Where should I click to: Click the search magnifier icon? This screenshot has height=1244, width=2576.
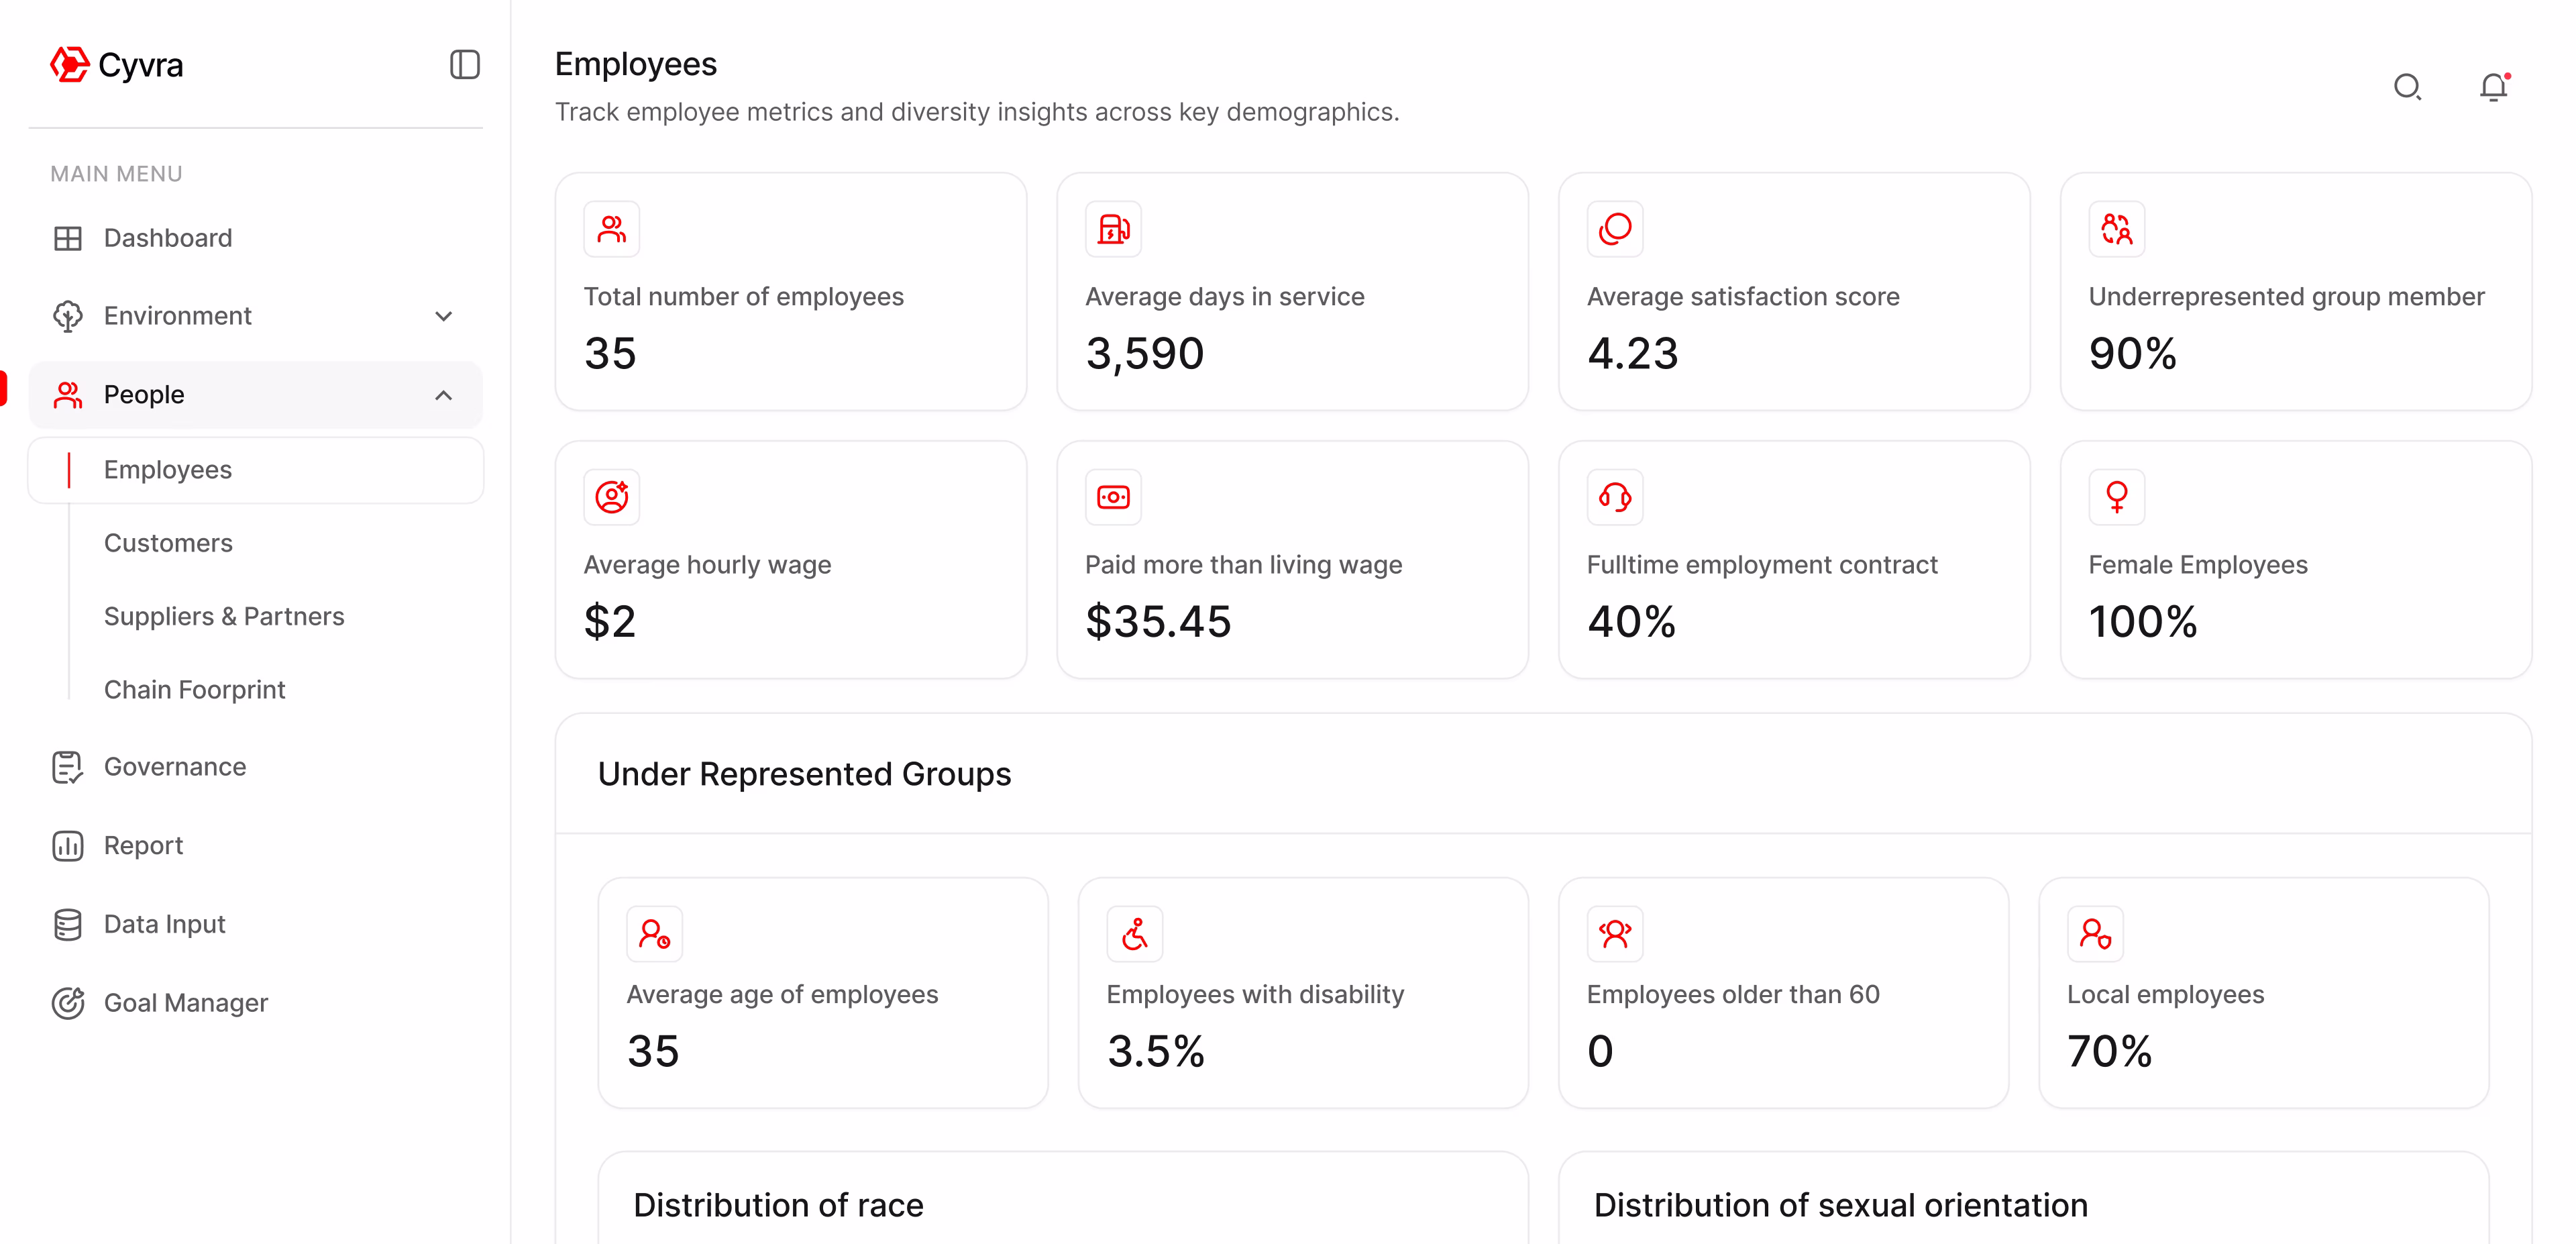click(x=2407, y=88)
